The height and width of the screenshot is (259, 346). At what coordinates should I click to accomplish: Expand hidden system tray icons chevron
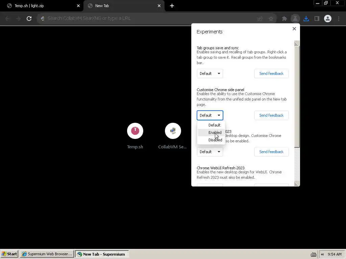[x=322, y=254]
